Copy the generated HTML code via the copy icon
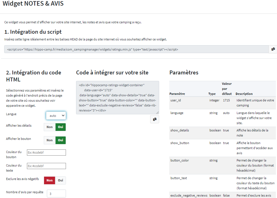Viewport: 277px width, 198px height. [x=154, y=119]
